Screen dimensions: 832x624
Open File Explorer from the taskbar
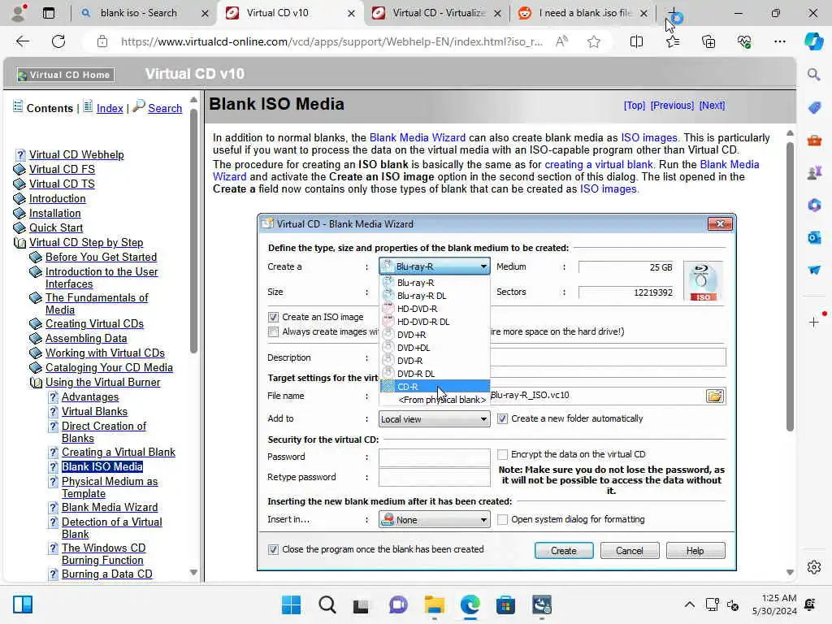(x=434, y=604)
